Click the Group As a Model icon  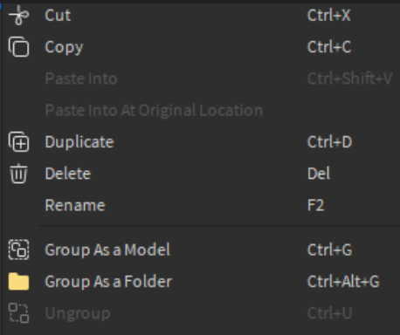[18, 250]
